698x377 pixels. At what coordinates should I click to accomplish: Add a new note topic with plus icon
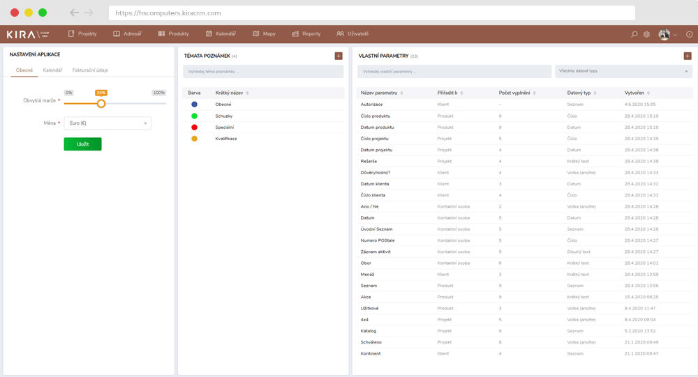click(339, 56)
